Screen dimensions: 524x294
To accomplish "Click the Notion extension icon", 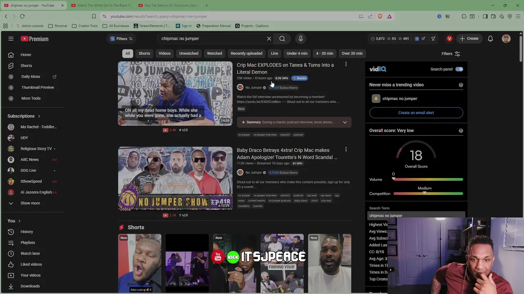I will point(447,16).
